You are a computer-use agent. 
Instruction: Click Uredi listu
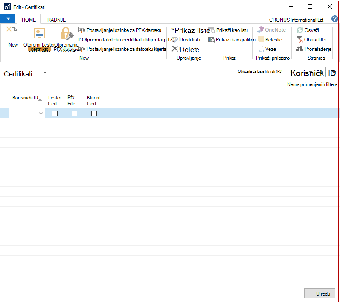click(x=186, y=40)
